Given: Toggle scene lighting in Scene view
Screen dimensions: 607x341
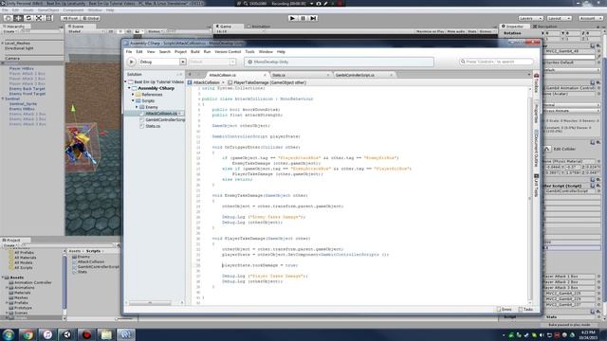Looking at the screenshot, I should coord(120,31).
